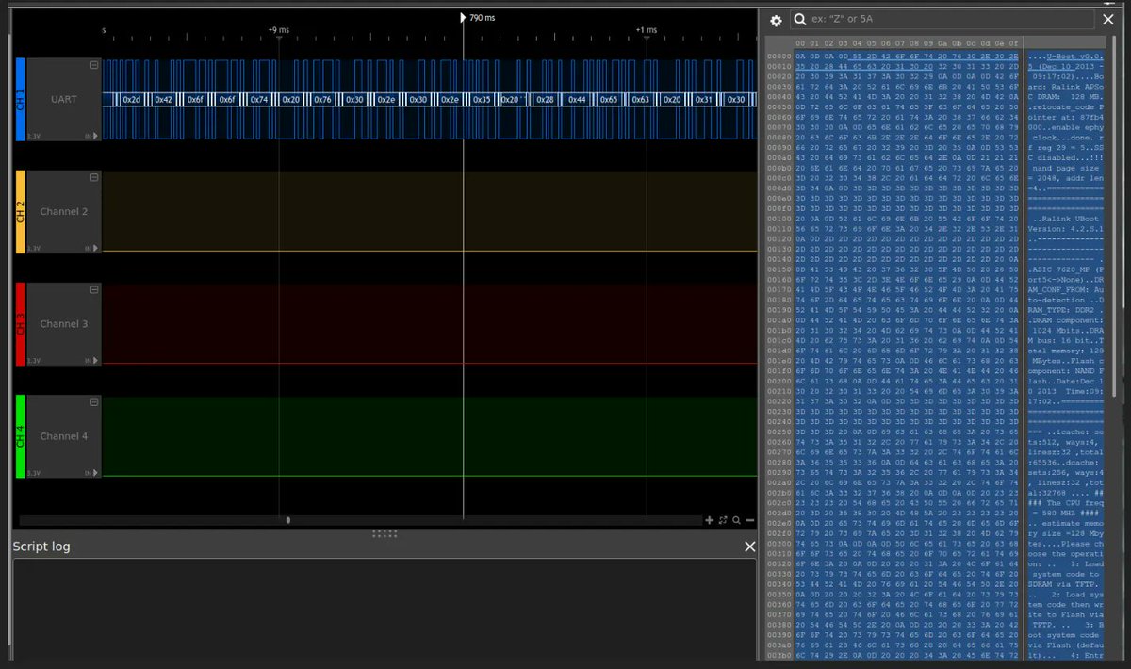
Task: Click the UART channel 3.3V threshold label
Action: (x=33, y=136)
